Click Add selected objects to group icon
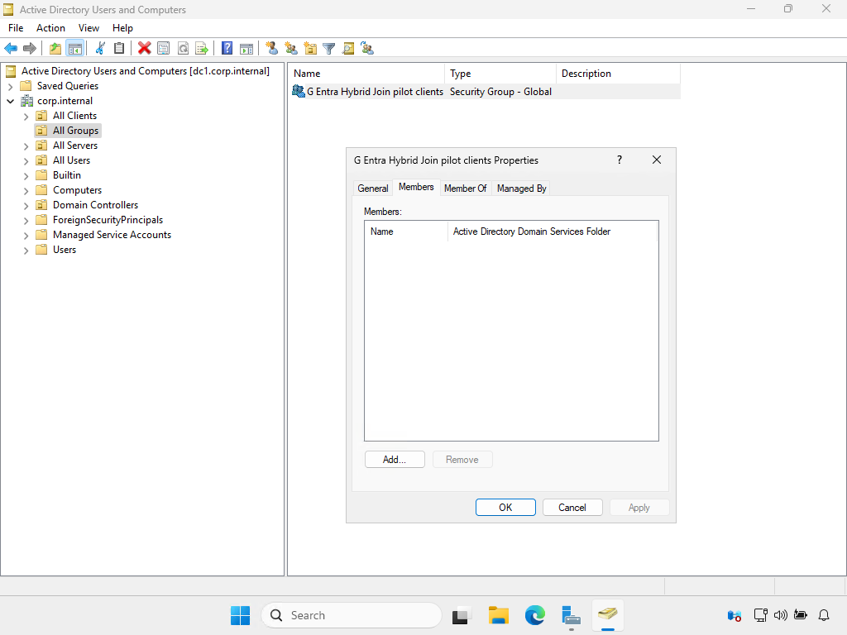 click(368, 49)
